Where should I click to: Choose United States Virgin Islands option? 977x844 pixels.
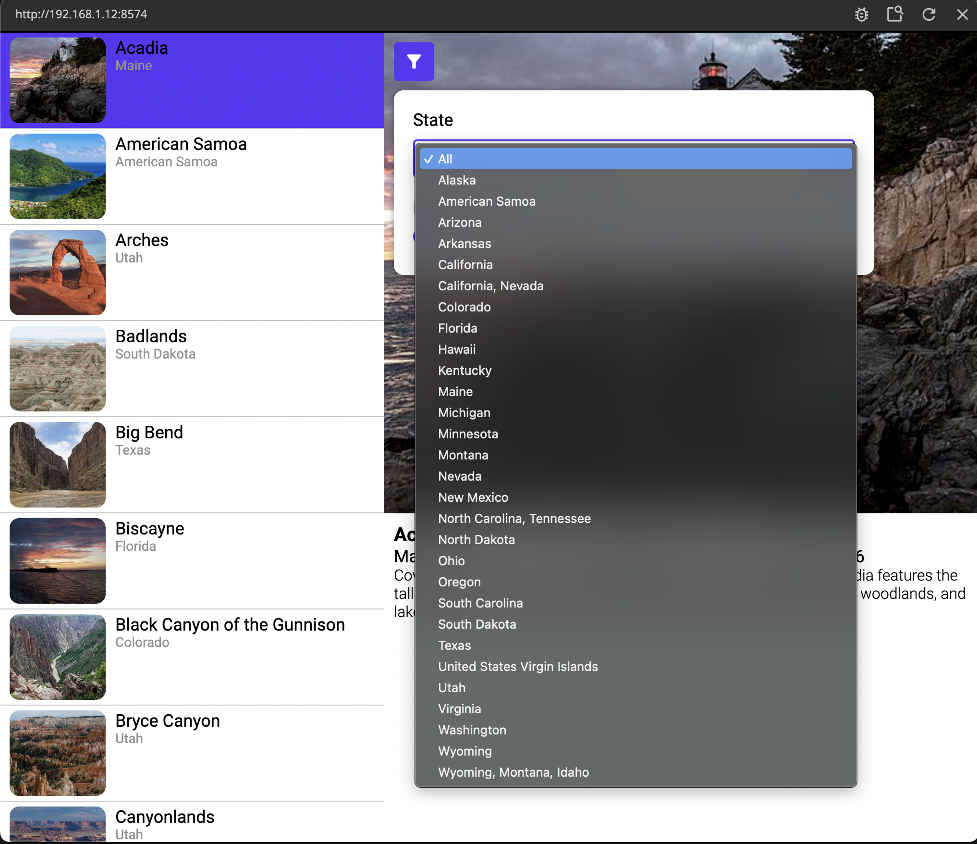click(635, 667)
